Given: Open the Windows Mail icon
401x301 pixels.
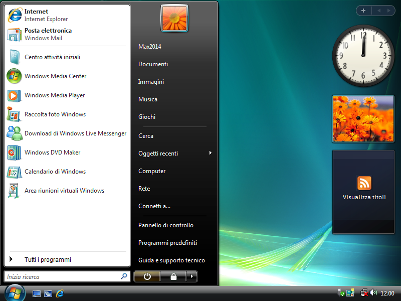Looking at the screenshot, I should tap(15, 34).
